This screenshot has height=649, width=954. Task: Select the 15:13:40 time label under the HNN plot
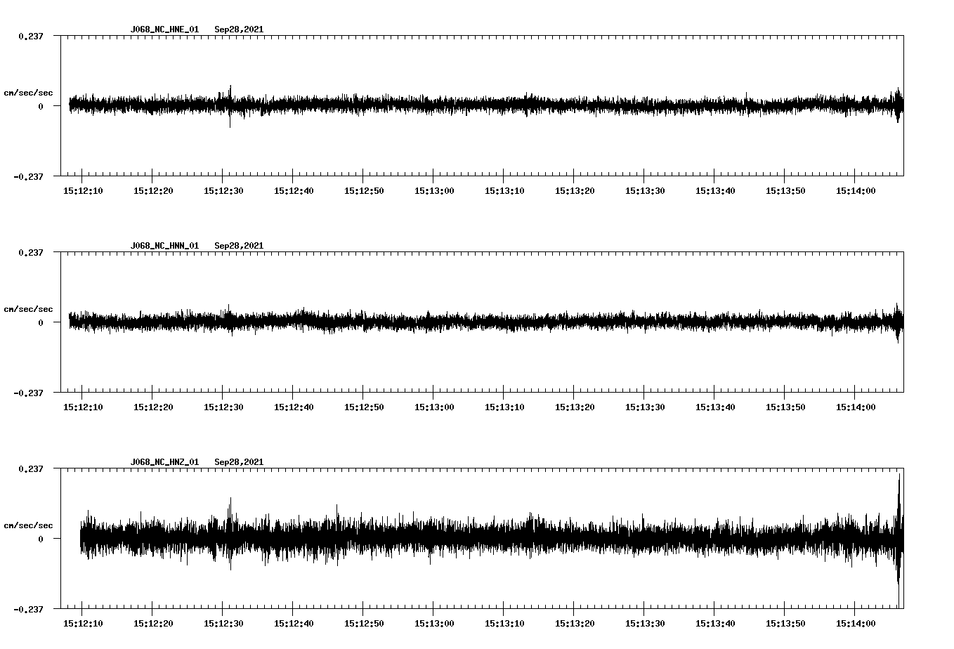(715, 407)
